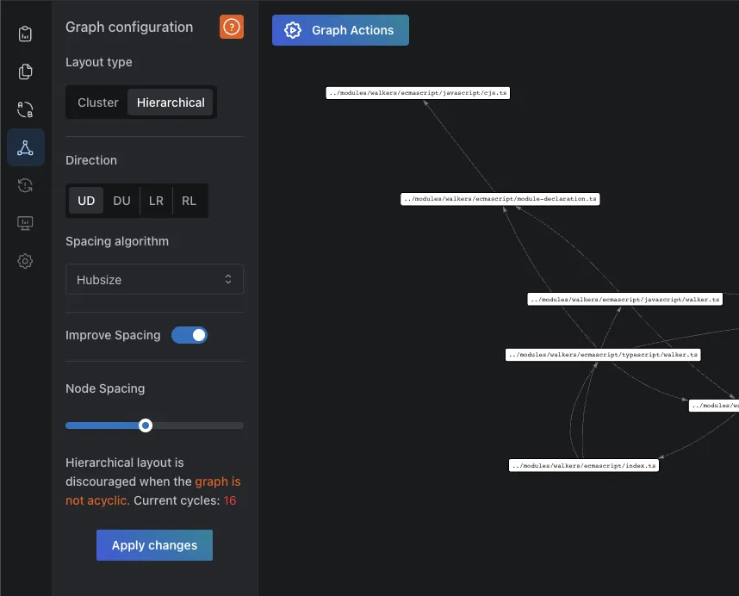Choose RL direction
Viewport: 739px width, 596px height.
pos(189,201)
